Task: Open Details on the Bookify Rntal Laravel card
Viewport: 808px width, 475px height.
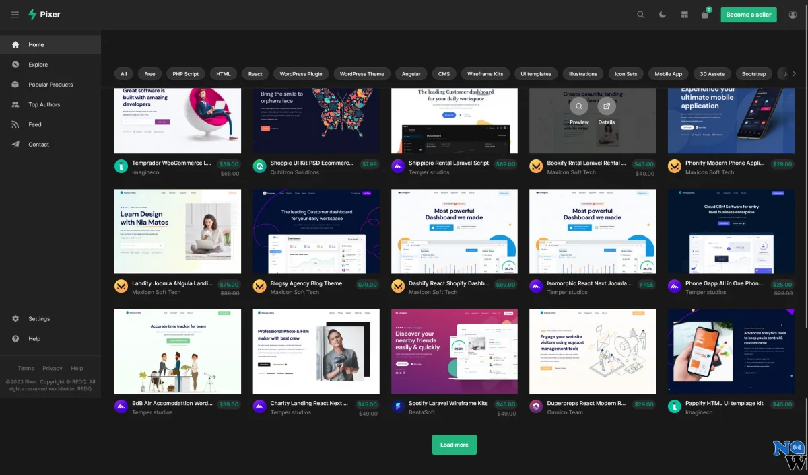Action: click(x=607, y=106)
